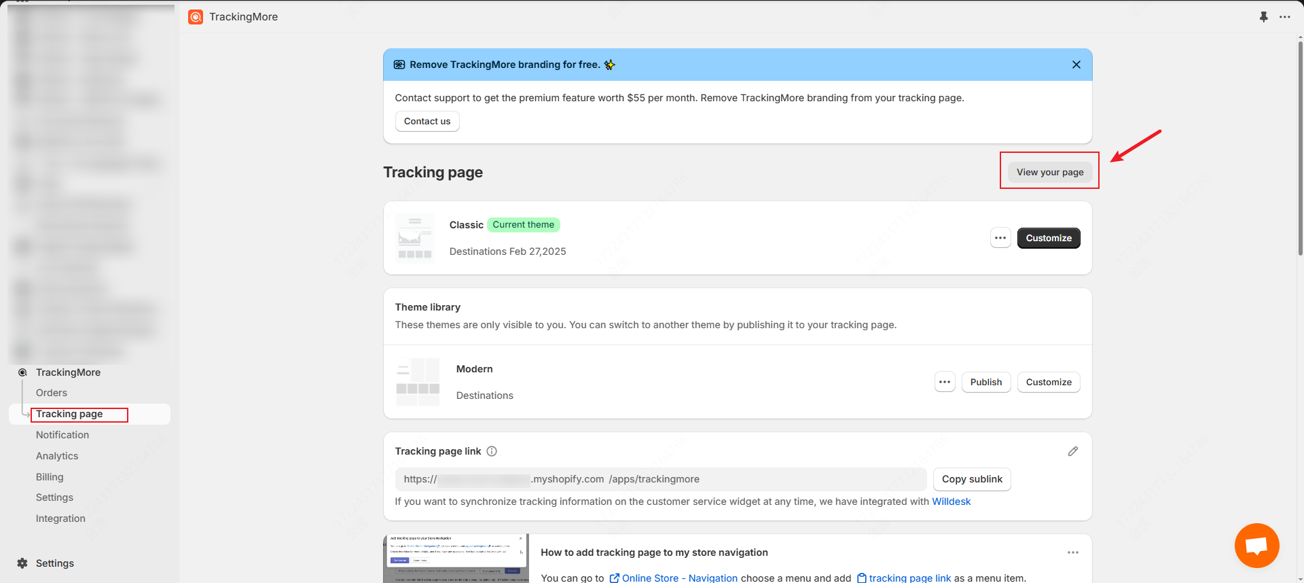The height and width of the screenshot is (583, 1304).
Task: Open Online Store - Navigation link
Action: (673, 578)
